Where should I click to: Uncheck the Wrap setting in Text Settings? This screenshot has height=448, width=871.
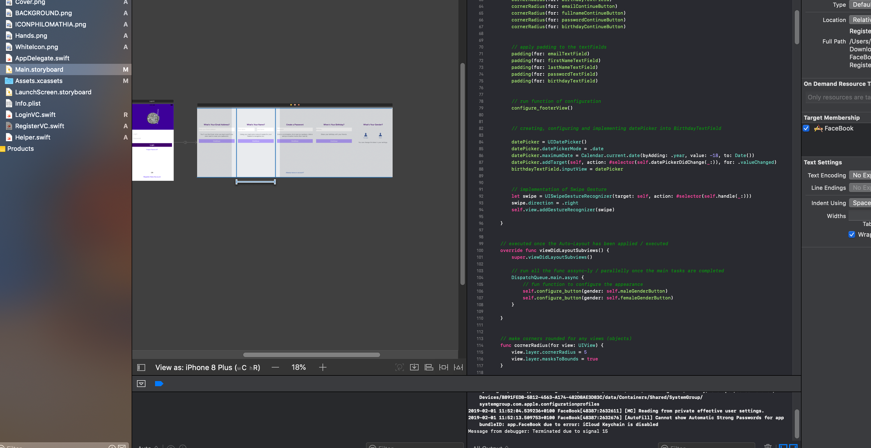tap(852, 235)
